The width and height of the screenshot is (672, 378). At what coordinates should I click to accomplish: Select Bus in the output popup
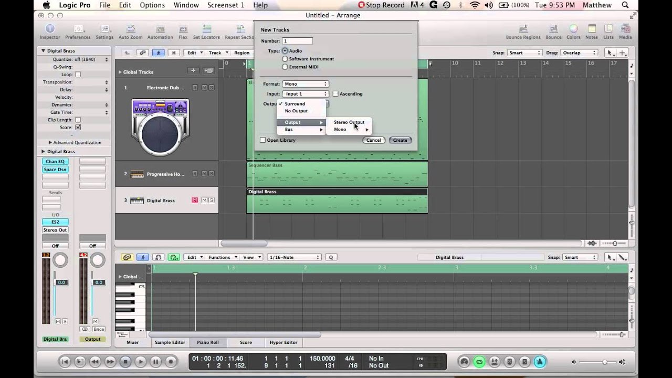pyautogui.click(x=301, y=130)
